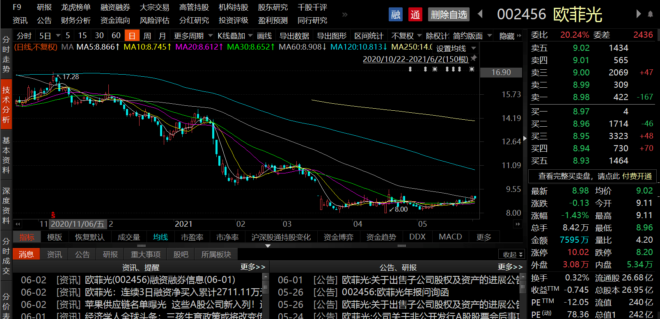Jump chart timeline to latest with right arrows
The width and height of the screenshot is (660, 319).
click(x=518, y=224)
